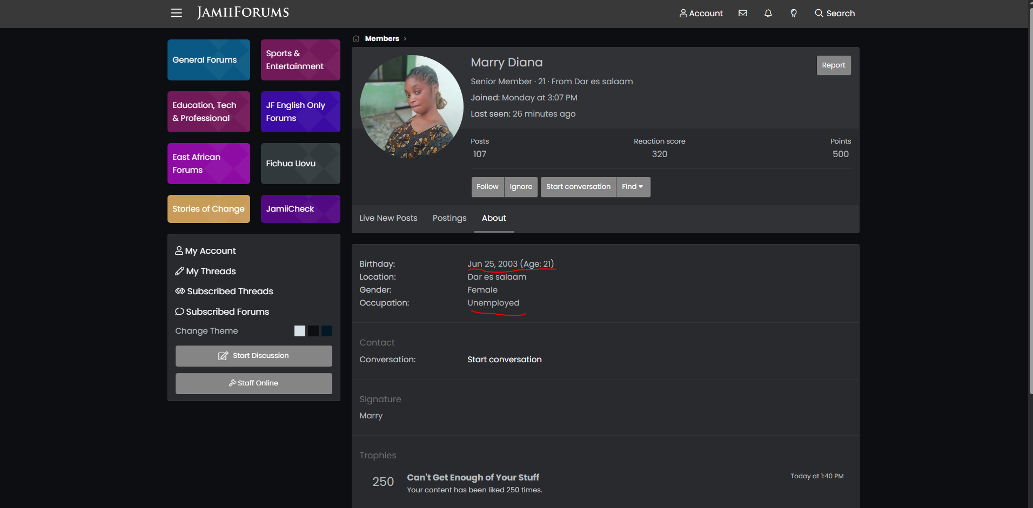This screenshot has height=508, width=1033.
Task: Open Education, Tech & Professional tile
Action: click(x=209, y=112)
